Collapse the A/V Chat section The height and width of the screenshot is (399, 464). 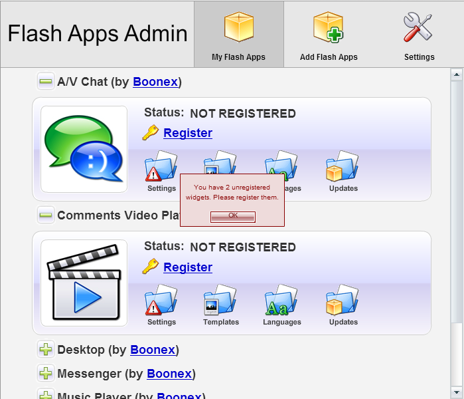[x=45, y=82]
